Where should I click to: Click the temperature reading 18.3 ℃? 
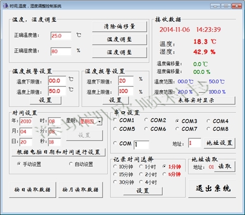[x=205, y=42]
